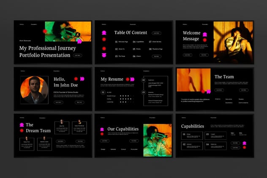The height and width of the screenshot is (178, 267).
Task: Click the magenta icon beside The Dream Team
Action: [x=22, y=125]
